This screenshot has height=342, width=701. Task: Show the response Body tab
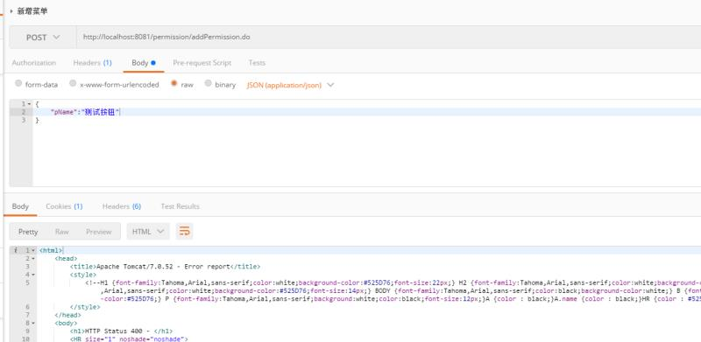(20, 206)
